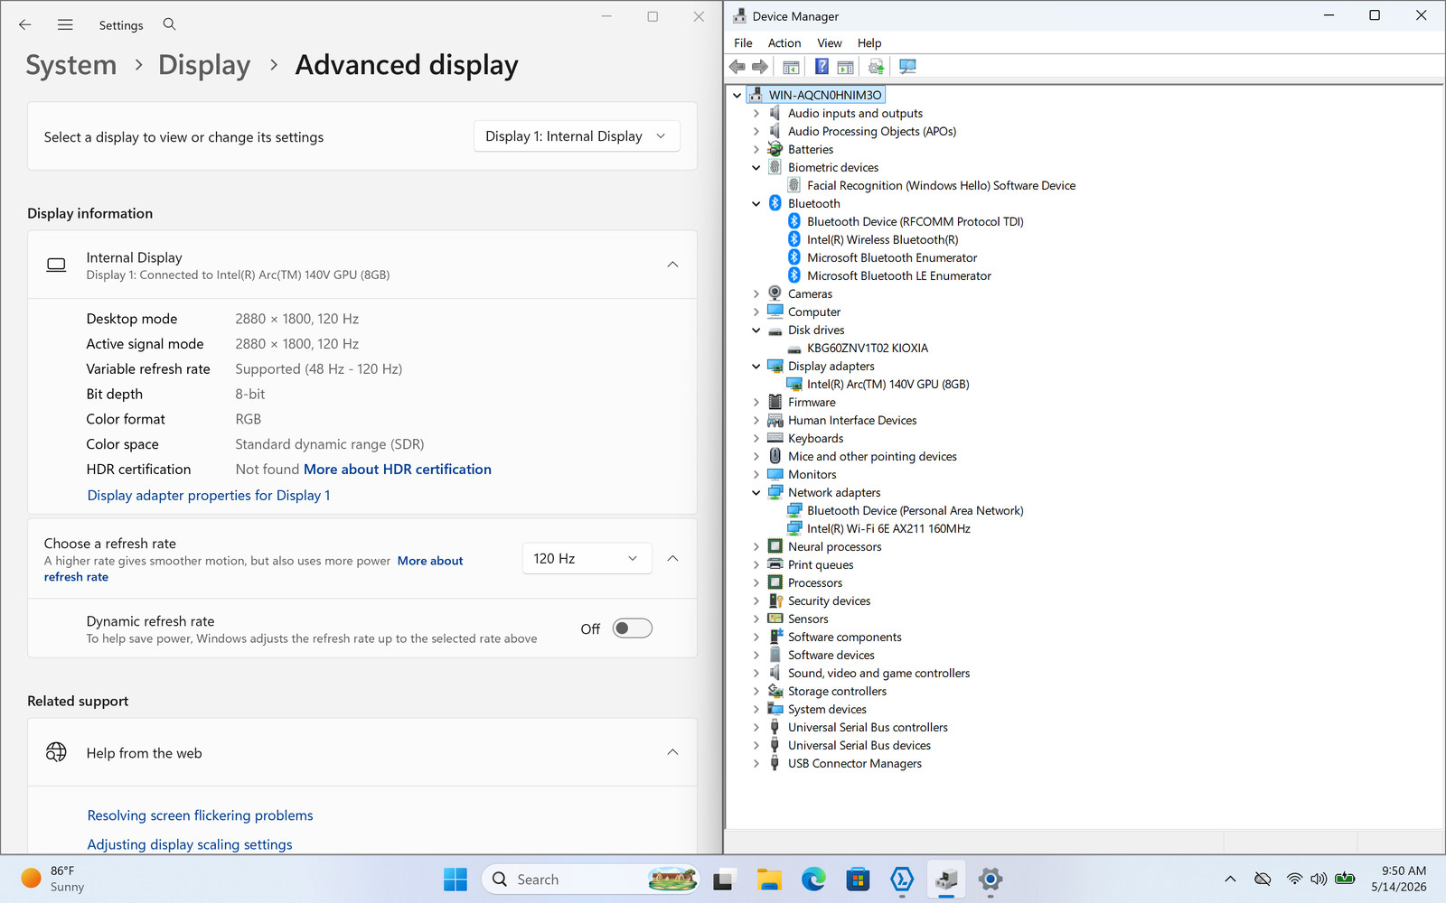Click the taskbar Search box
1446x903 pixels.
592,879
